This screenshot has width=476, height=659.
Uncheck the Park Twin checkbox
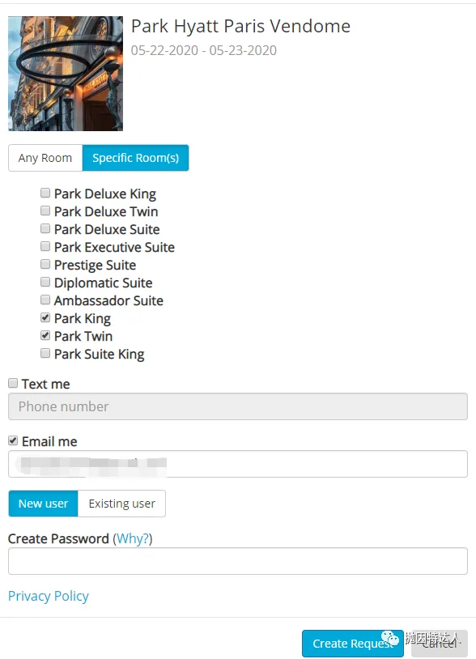tap(45, 335)
